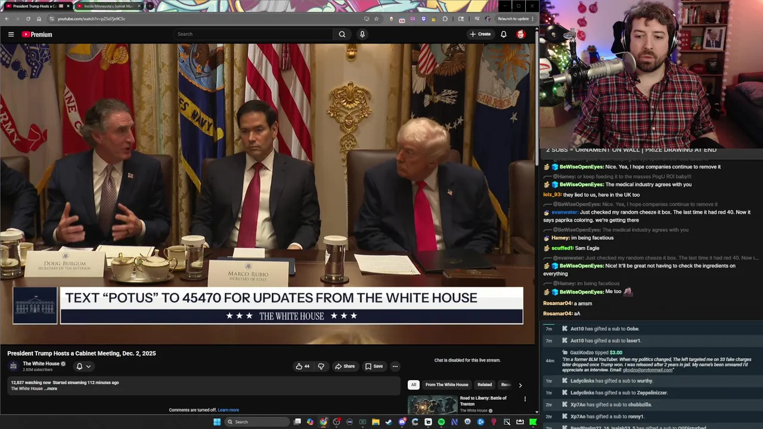
Task: Select the All filter chip
Action: [413, 384]
